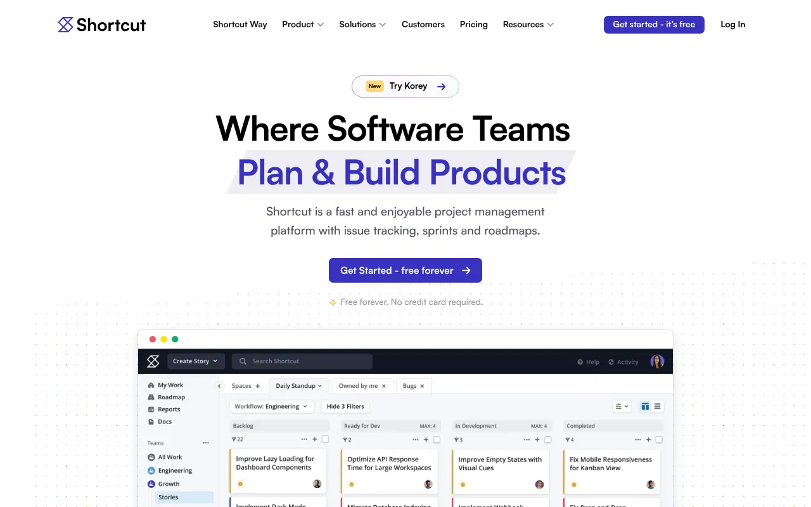
Task: Select the All Work team
Action: click(x=165, y=457)
